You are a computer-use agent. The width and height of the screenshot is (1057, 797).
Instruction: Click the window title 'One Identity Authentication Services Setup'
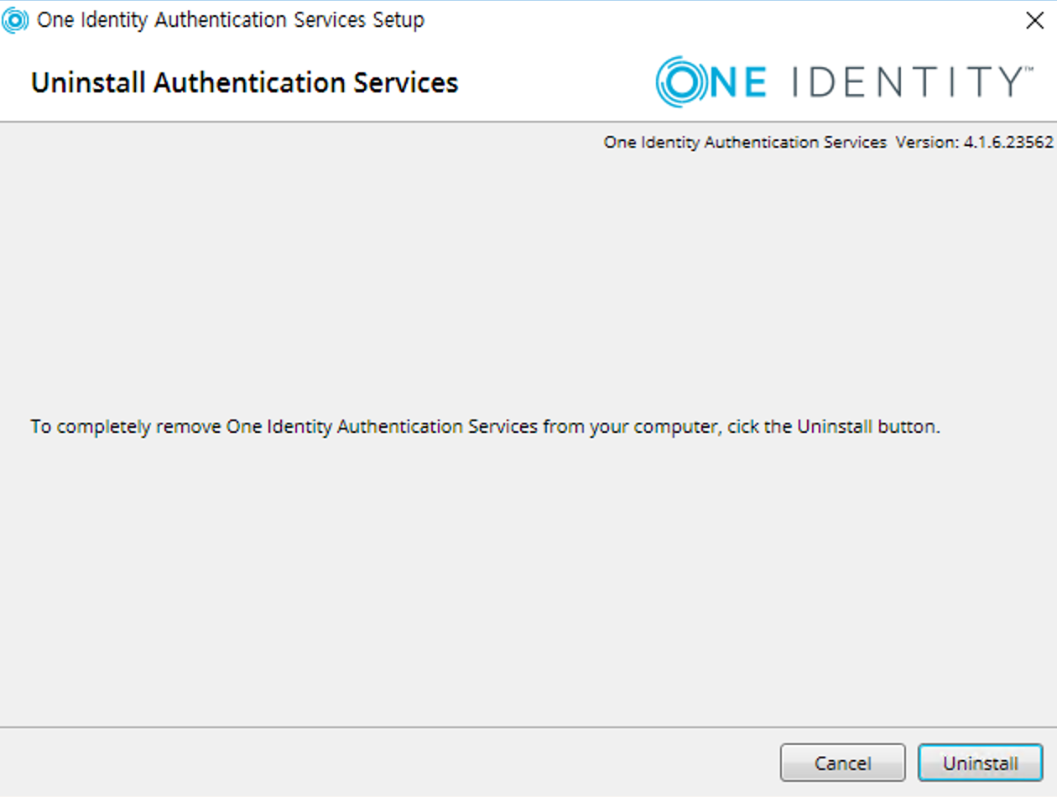tap(231, 20)
